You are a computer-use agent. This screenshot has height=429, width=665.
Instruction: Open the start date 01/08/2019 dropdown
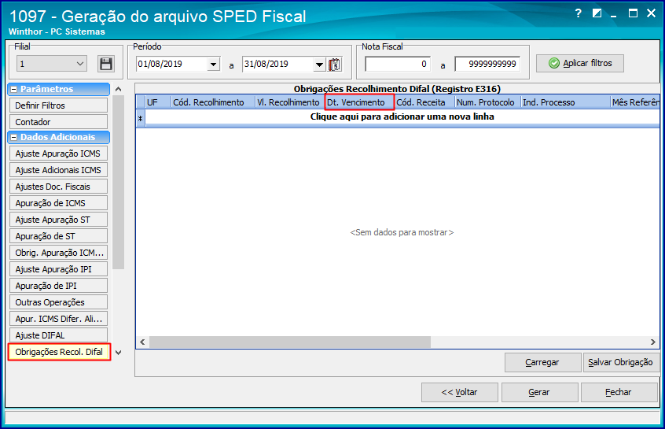[213, 65]
